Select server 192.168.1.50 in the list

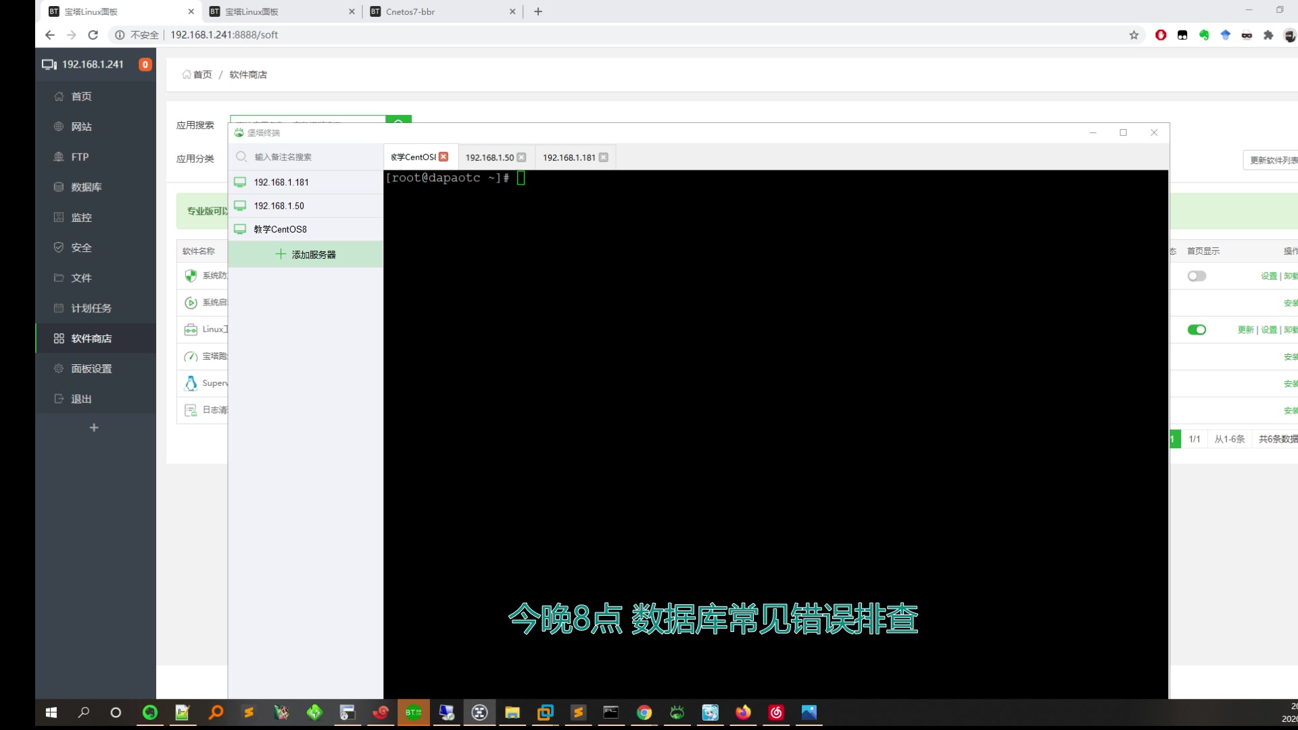[306, 205]
